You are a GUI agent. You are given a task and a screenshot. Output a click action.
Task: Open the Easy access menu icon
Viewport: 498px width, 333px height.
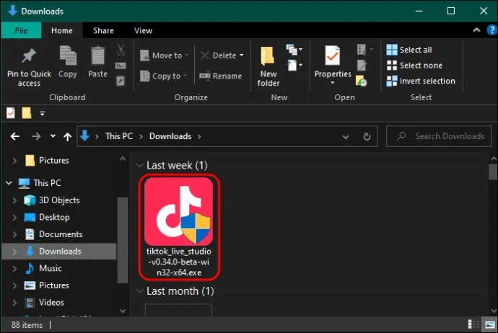[x=294, y=66]
